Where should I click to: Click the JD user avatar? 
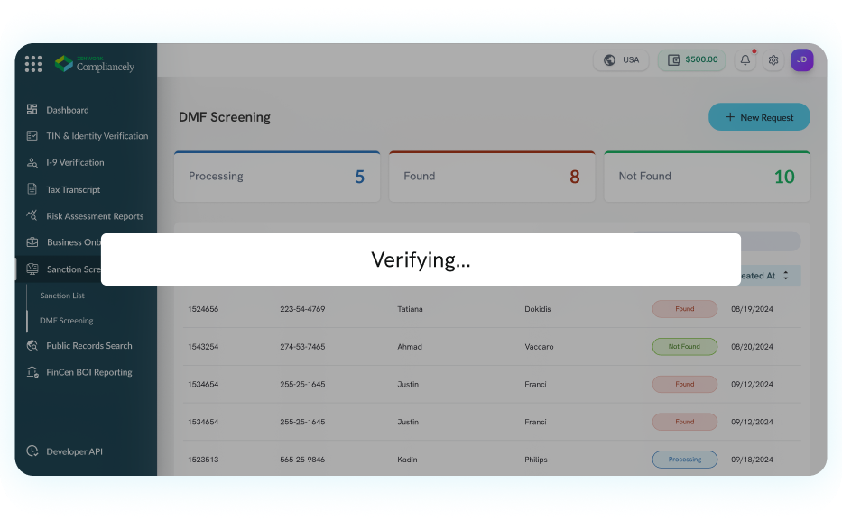point(801,60)
